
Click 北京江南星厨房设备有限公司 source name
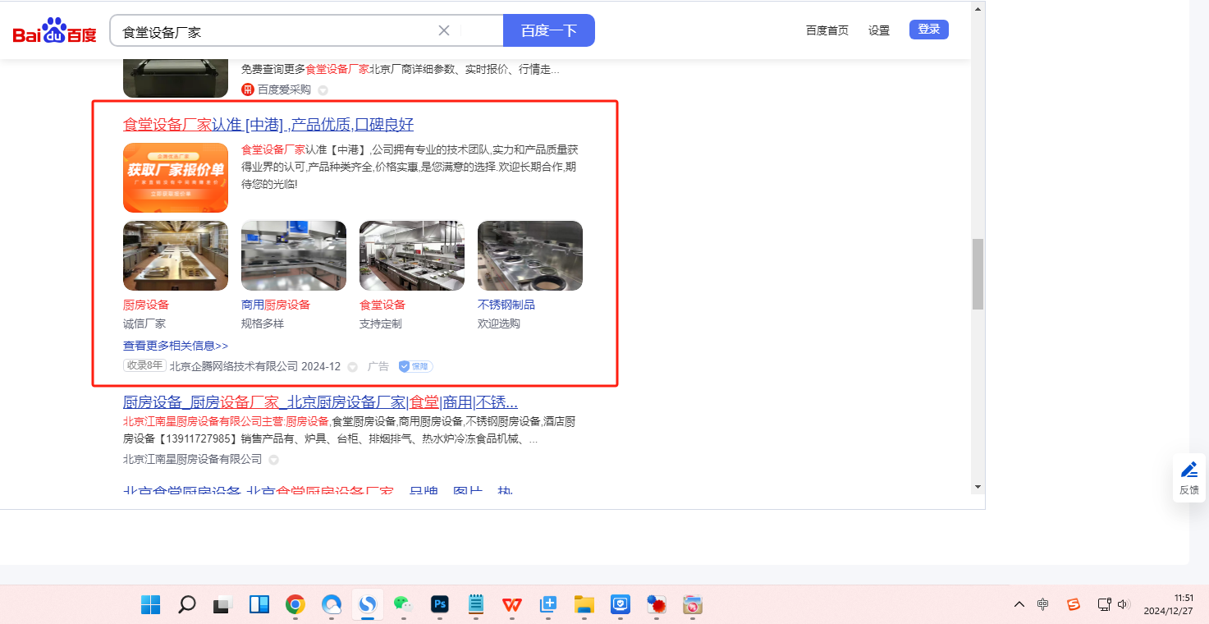pyautogui.click(x=193, y=459)
